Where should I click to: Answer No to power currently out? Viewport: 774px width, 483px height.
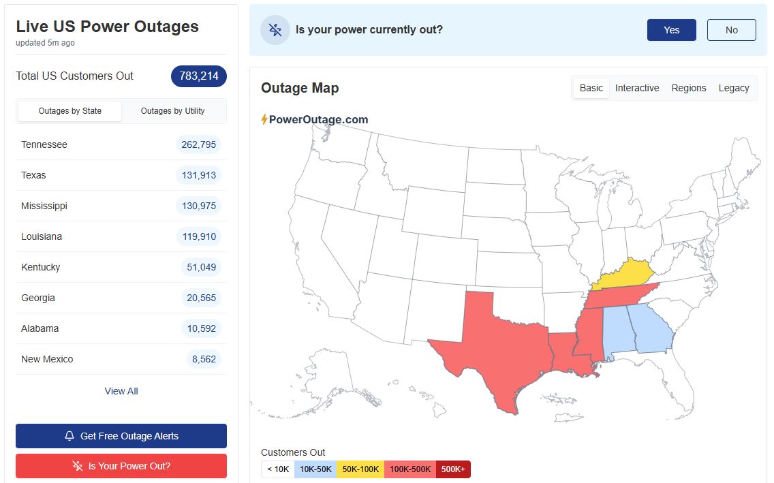click(731, 30)
